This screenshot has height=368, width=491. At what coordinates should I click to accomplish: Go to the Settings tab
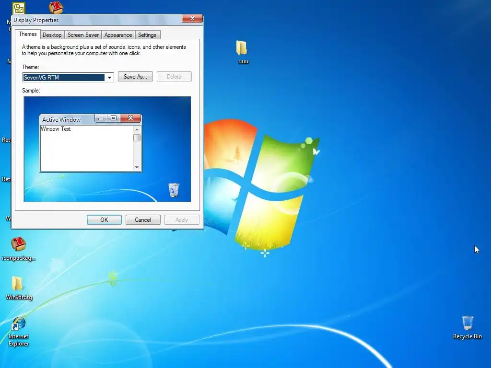[147, 35]
